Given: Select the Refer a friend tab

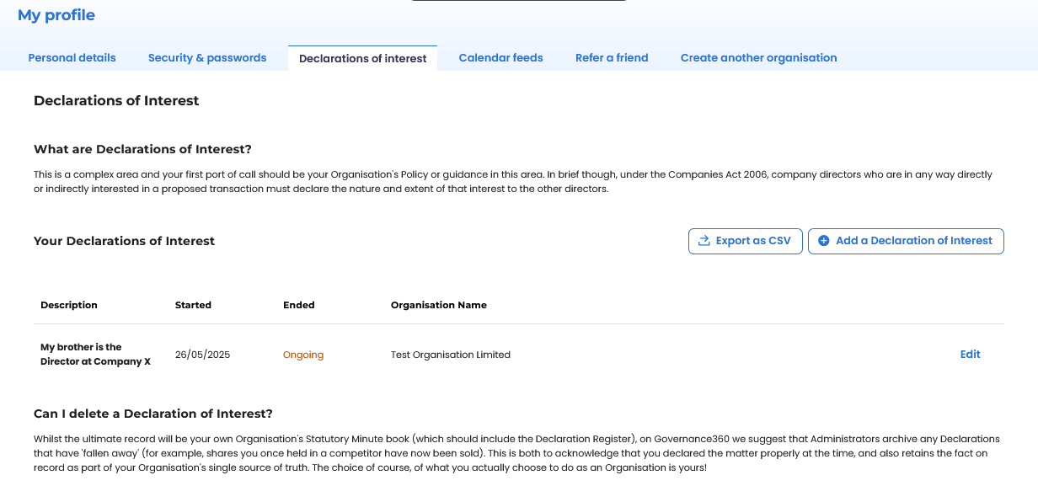Looking at the screenshot, I should tap(612, 57).
